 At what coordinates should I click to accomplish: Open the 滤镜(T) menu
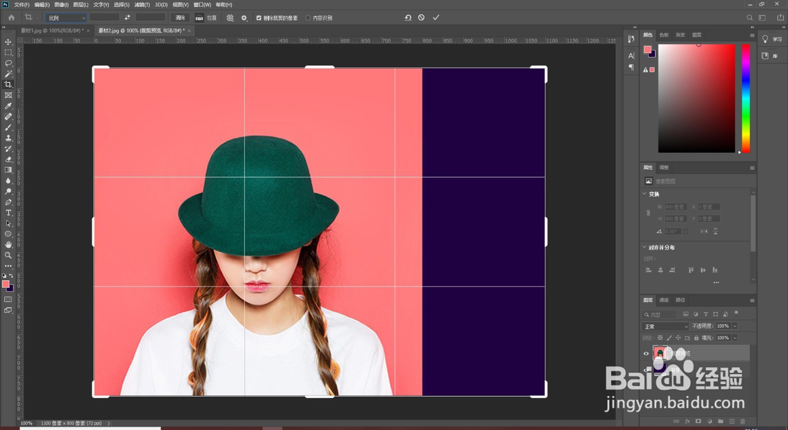pyautogui.click(x=142, y=4)
